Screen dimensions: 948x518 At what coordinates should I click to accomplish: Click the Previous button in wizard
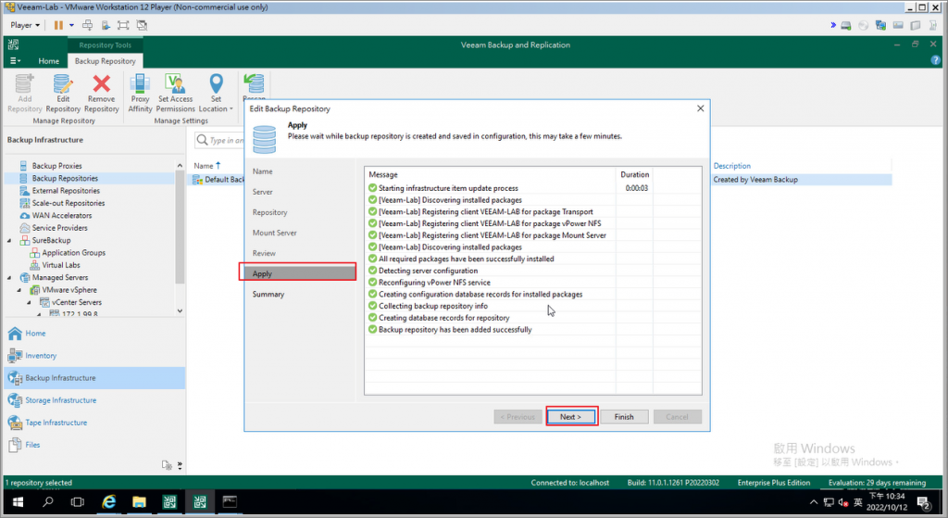[518, 417]
